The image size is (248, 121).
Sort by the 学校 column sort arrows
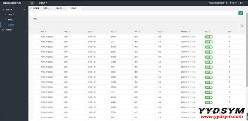(x=69, y=32)
